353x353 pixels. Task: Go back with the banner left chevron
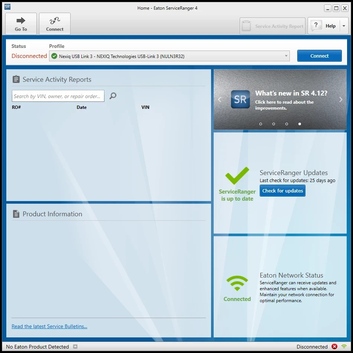(220, 99)
